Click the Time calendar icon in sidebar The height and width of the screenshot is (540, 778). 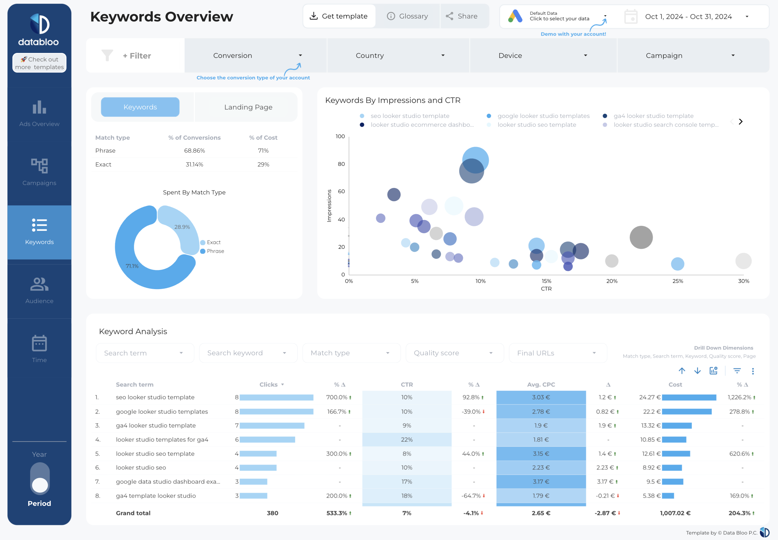tap(39, 343)
